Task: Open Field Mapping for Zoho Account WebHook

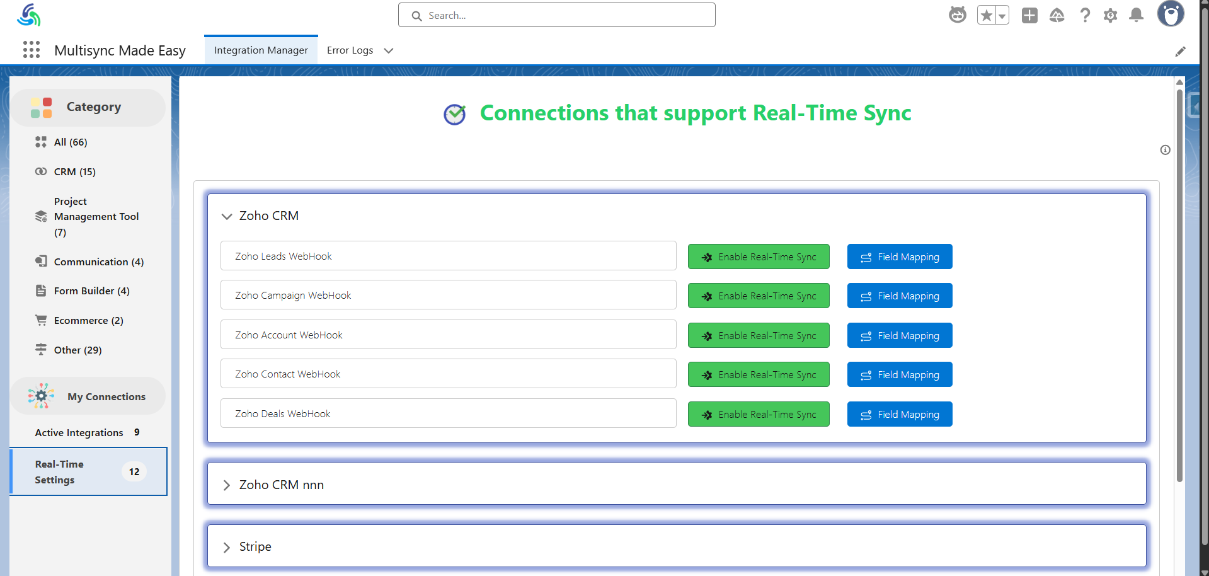Action: (900, 335)
